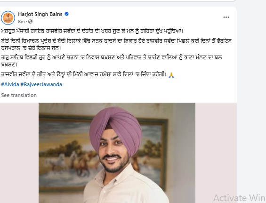Image resolution: width=266 pixels, height=203 pixels.
Task: Click the blue verified badge
Action: [67, 14]
